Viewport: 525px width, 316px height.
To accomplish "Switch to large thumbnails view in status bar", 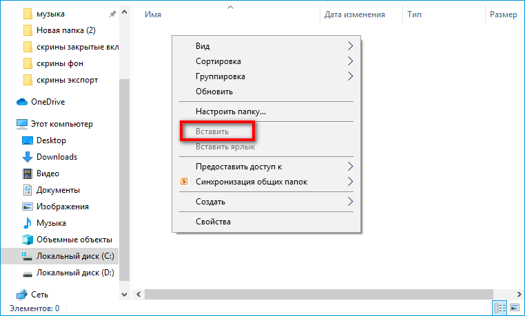I will [514, 308].
